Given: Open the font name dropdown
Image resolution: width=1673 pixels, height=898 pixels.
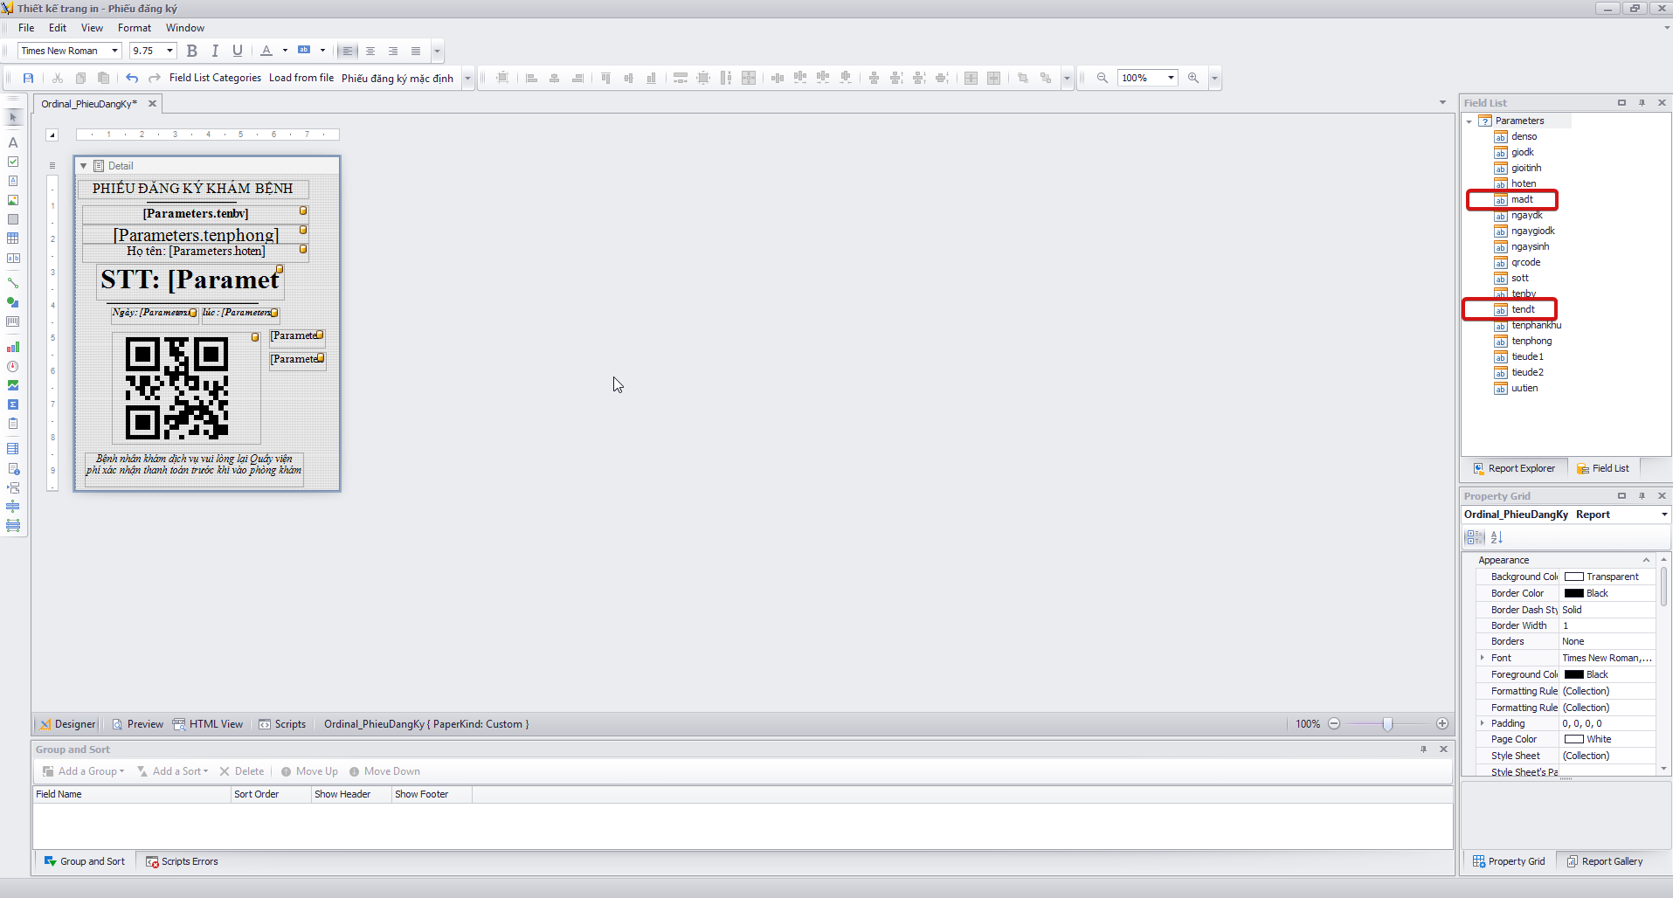Looking at the screenshot, I should pyautogui.click(x=114, y=51).
